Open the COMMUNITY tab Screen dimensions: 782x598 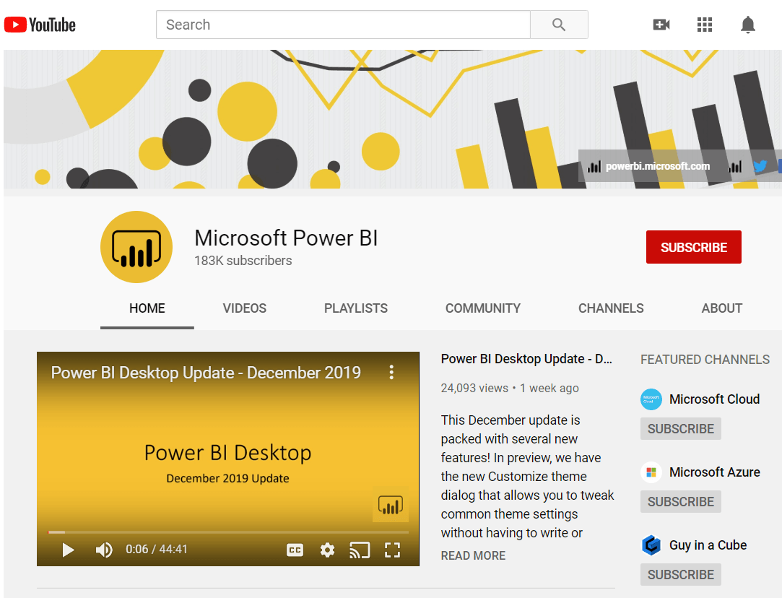coord(482,308)
